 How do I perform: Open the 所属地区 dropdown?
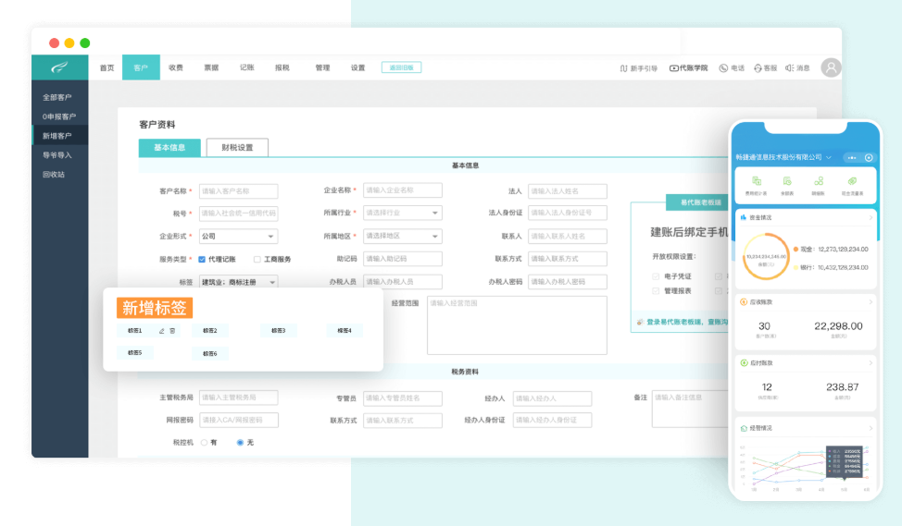tap(402, 237)
